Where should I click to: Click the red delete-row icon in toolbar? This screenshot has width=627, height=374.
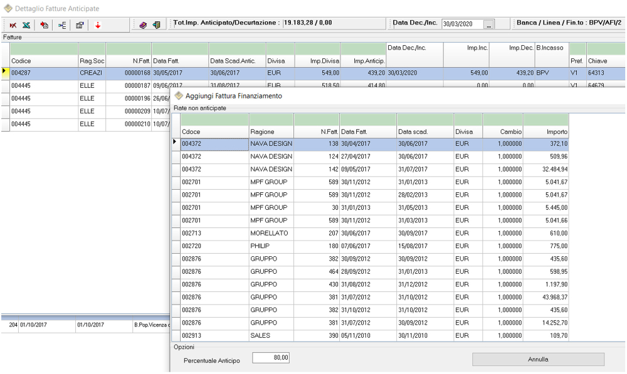pyautogui.click(x=13, y=25)
